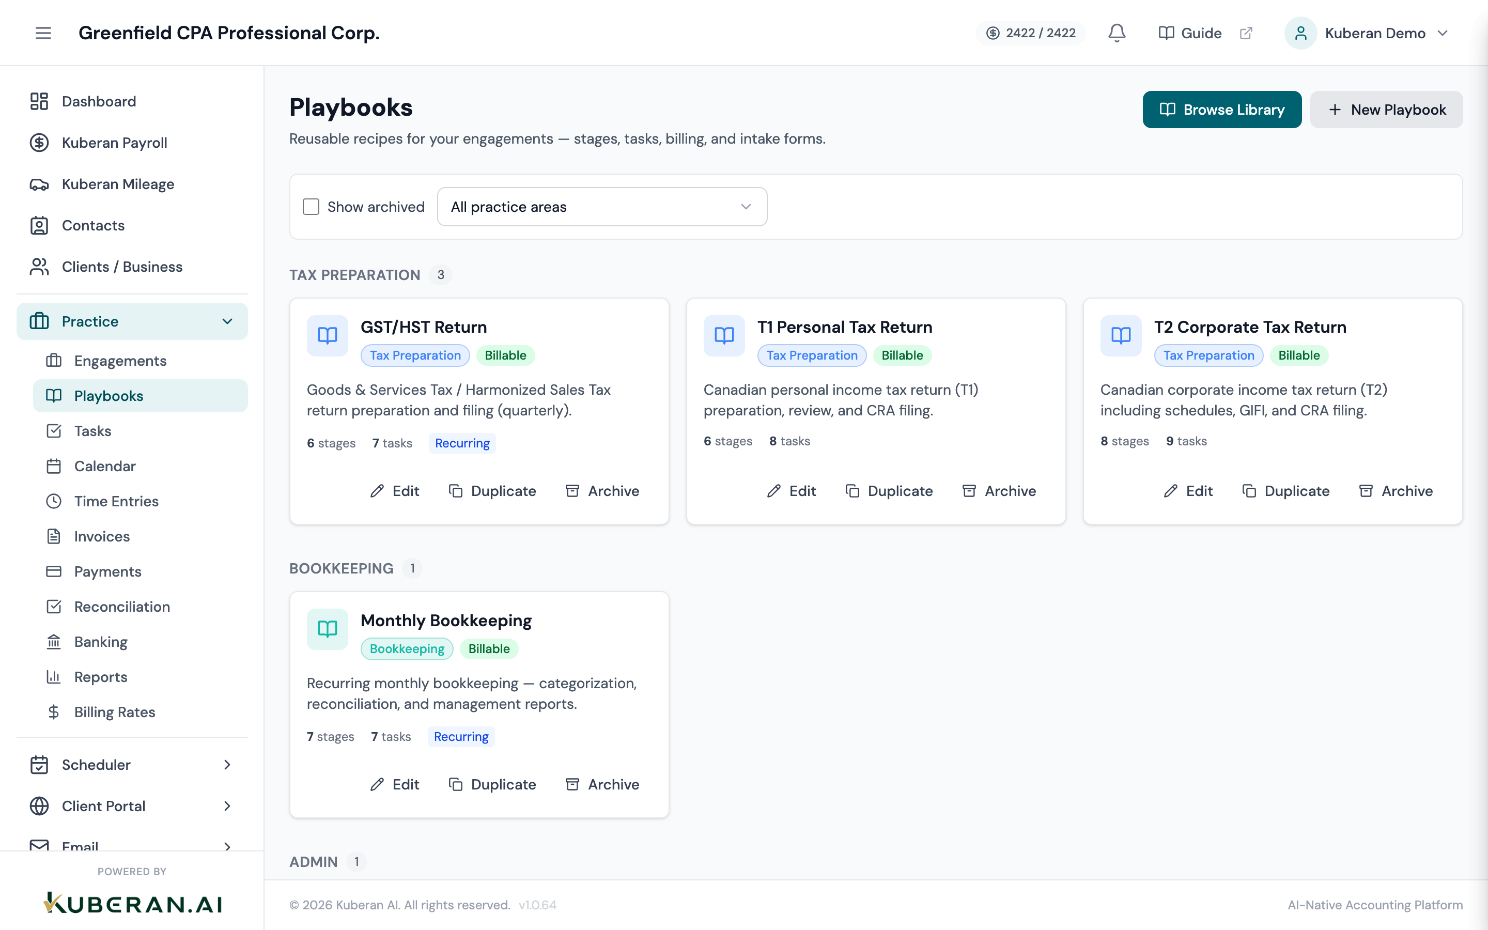This screenshot has height=930, width=1488.
Task: Click the Invoices document icon
Action: (54, 536)
